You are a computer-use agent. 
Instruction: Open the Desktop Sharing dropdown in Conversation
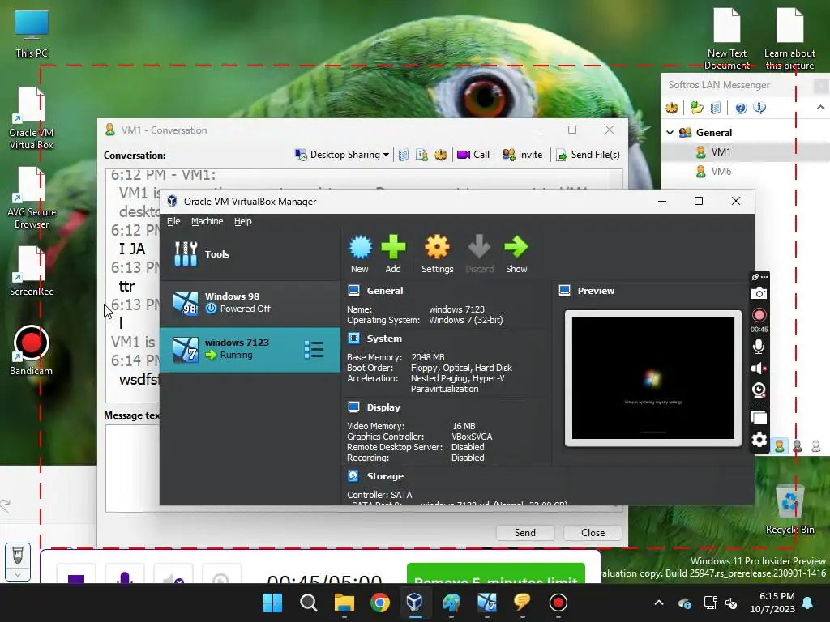point(343,155)
